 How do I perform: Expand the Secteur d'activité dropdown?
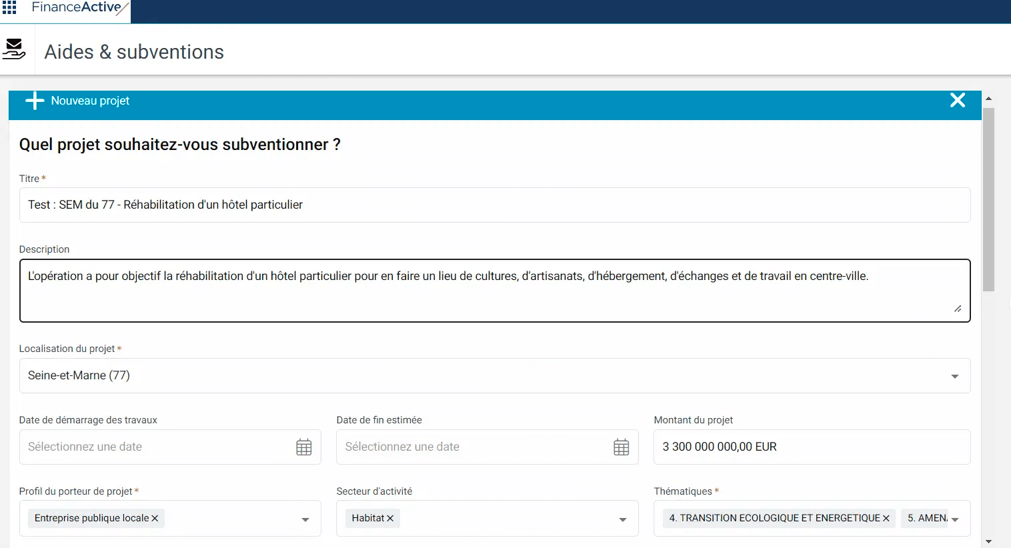[623, 520]
